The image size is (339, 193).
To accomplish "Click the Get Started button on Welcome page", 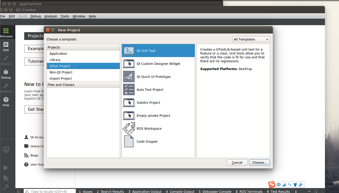I will coord(34,109).
